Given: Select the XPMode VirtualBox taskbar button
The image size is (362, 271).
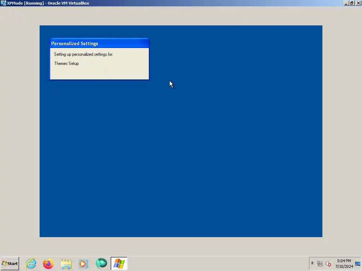Looking at the screenshot, I should point(119,263).
